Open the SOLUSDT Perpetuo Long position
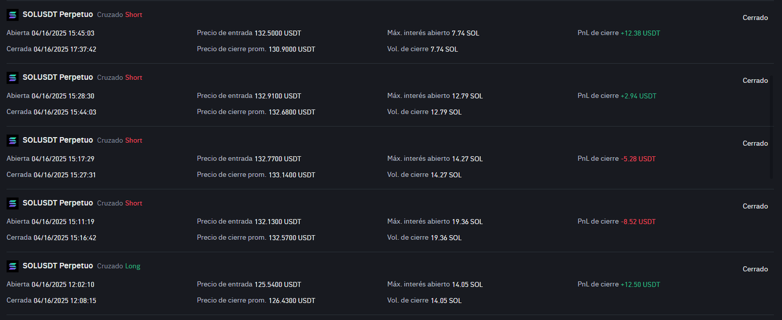This screenshot has height=320, width=782. click(x=58, y=266)
